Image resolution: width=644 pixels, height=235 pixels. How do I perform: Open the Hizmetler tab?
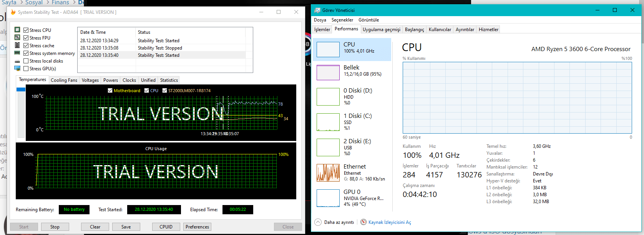coord(488,30)
